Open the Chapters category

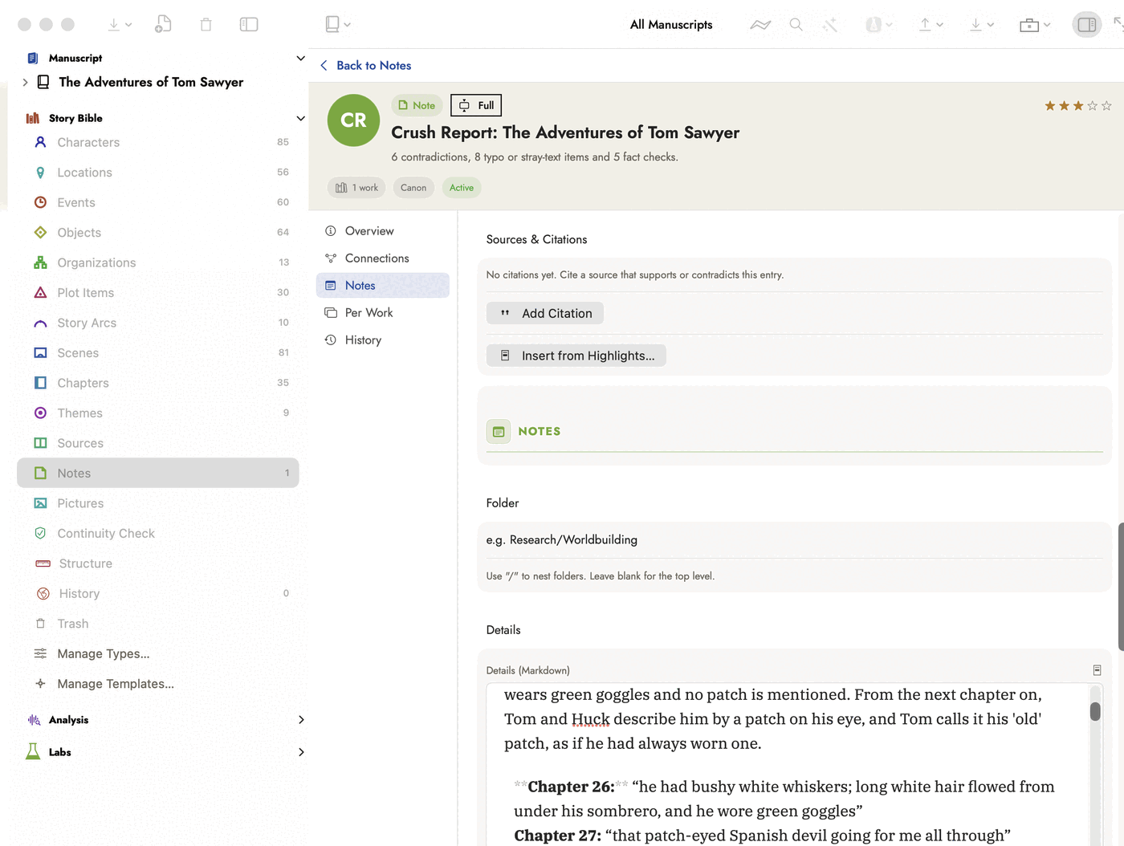coord(157,383)
